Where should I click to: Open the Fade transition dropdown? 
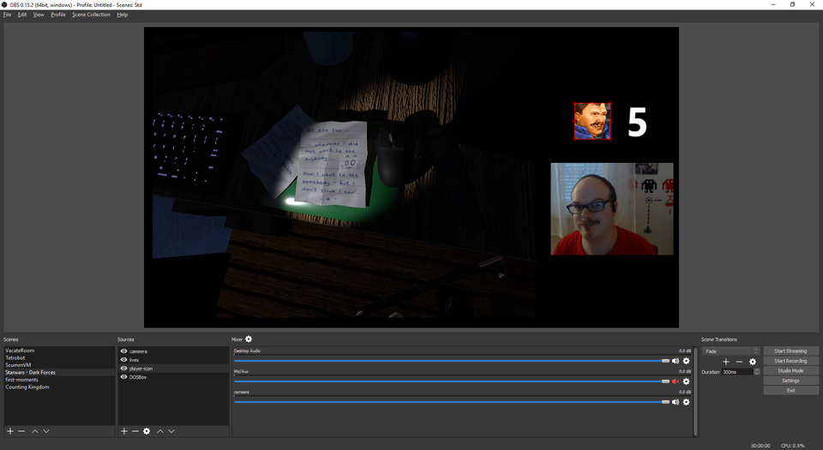point(731,351)
